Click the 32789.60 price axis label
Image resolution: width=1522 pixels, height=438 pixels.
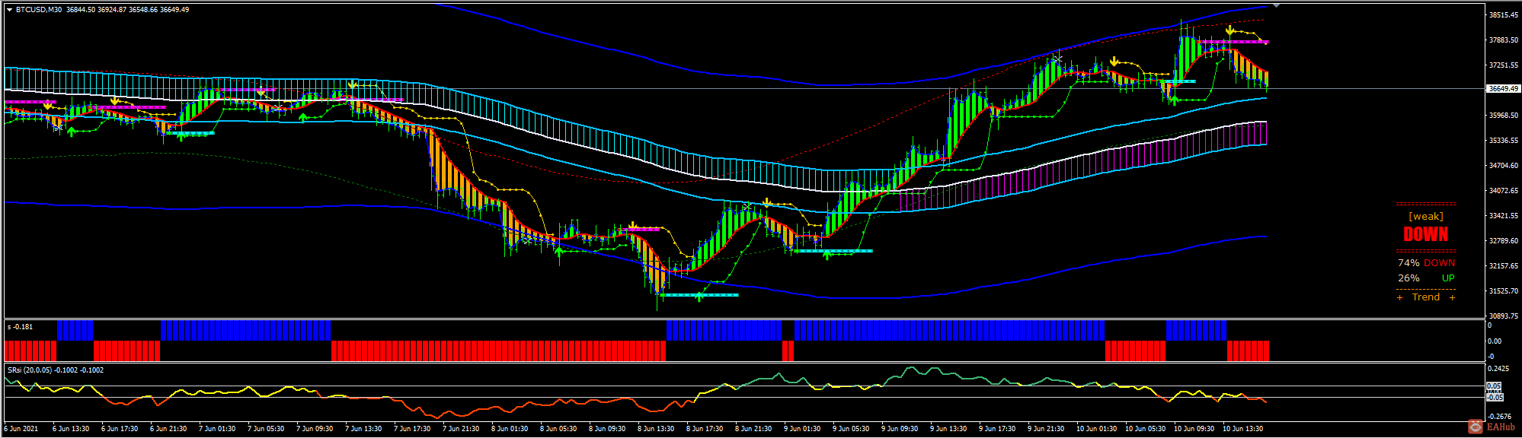[x=1503, y=241]
